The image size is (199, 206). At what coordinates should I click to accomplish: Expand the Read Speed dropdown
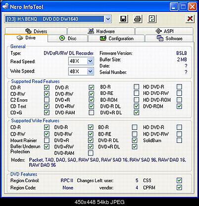tap(90, 61)
